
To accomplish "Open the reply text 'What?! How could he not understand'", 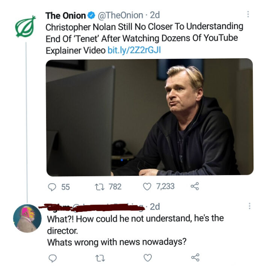I will (135, 224).
